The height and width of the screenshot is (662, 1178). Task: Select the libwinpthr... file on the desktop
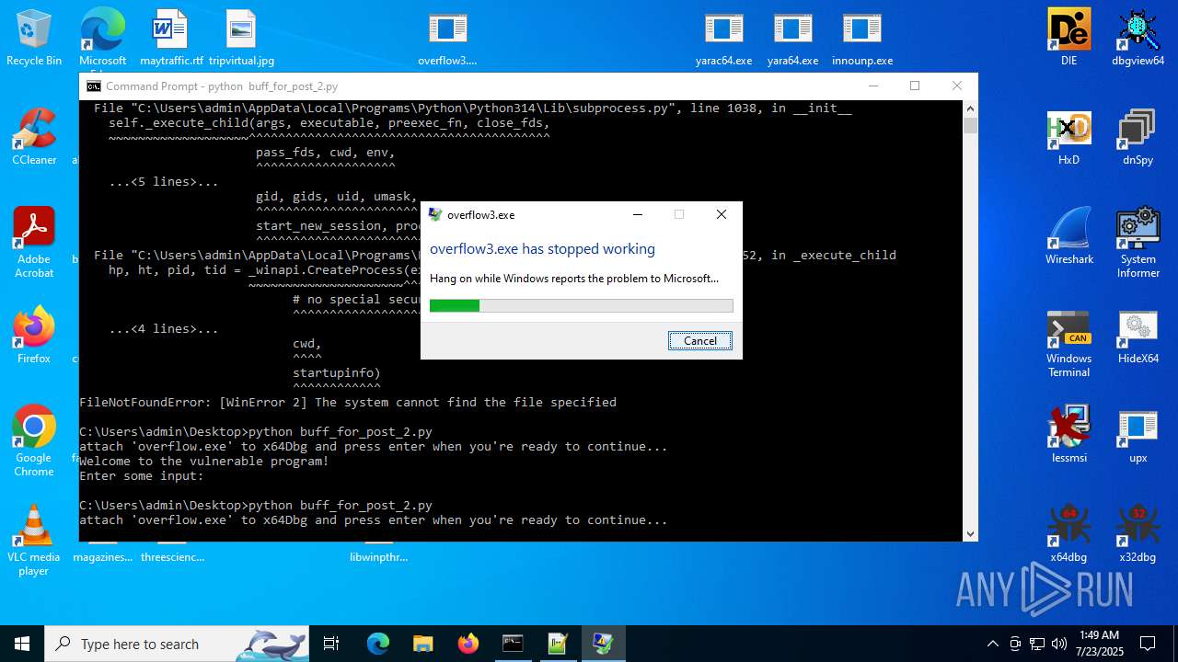click(378, 556)
